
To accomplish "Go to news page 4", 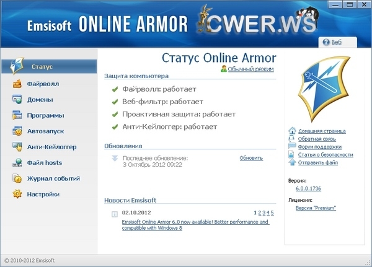I will [268, 212].
